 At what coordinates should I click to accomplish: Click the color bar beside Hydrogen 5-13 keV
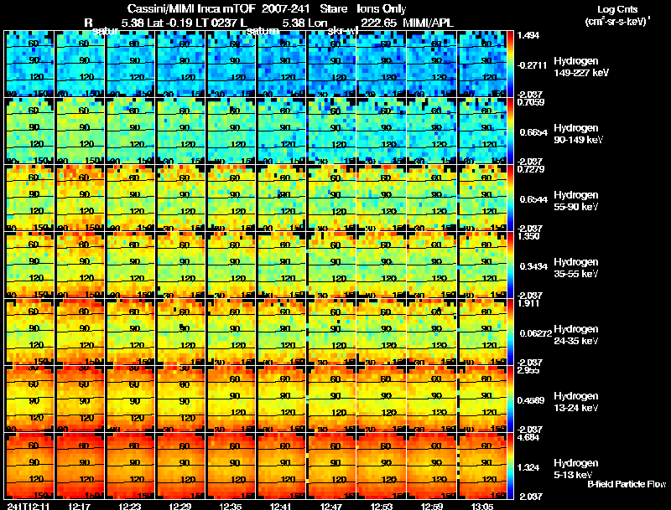coord(511,466)
